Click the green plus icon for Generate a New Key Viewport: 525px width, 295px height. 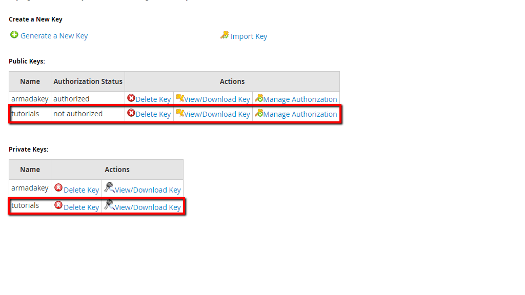click(14, 35)
